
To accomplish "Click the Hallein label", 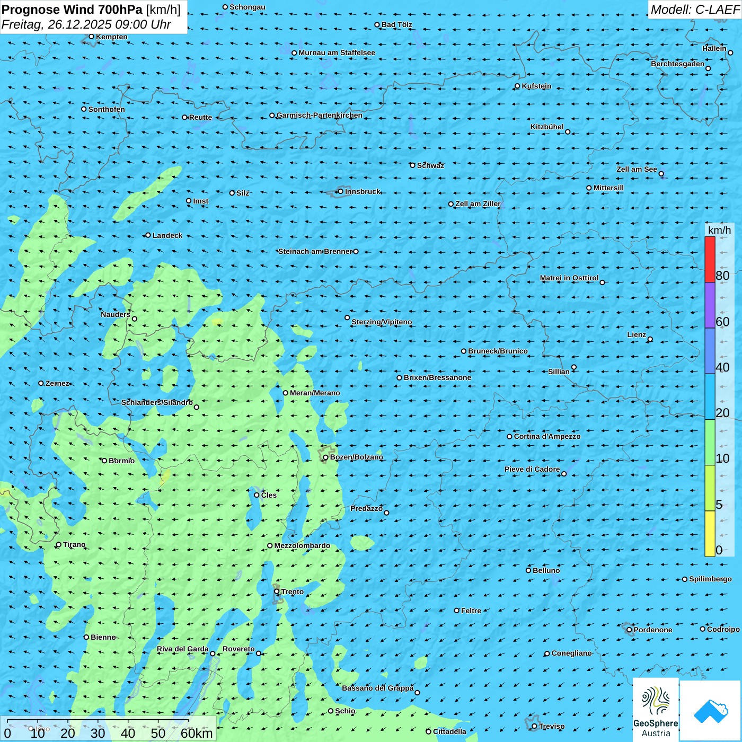I will pos(714,48).
